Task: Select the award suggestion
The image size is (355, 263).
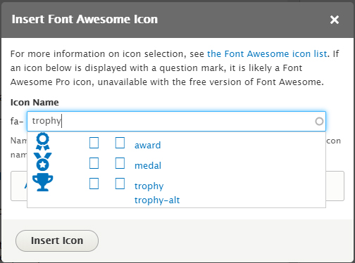Action: click(147, 146)
